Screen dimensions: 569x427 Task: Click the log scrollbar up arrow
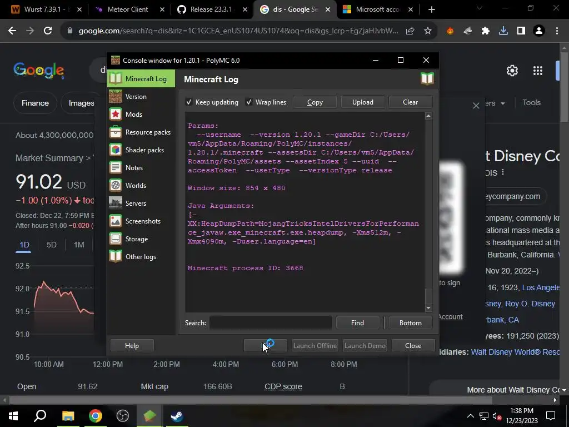point(428,116)
